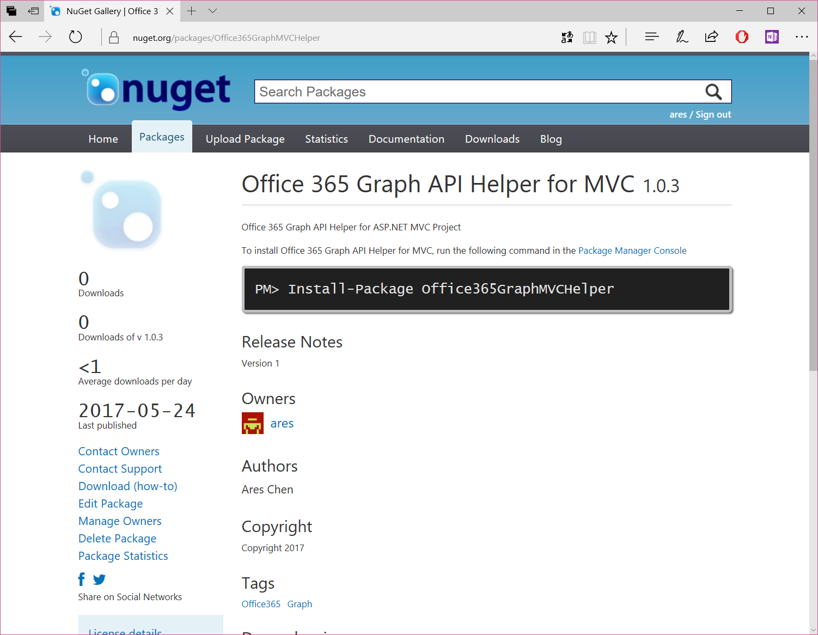This screenshot has width=818, height=635.
Task: Click the Delete Package link
Action: [x=117, y=539]
